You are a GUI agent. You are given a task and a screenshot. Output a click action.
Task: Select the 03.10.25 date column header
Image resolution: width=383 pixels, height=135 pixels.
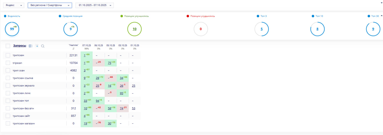[x=123, y=45]
